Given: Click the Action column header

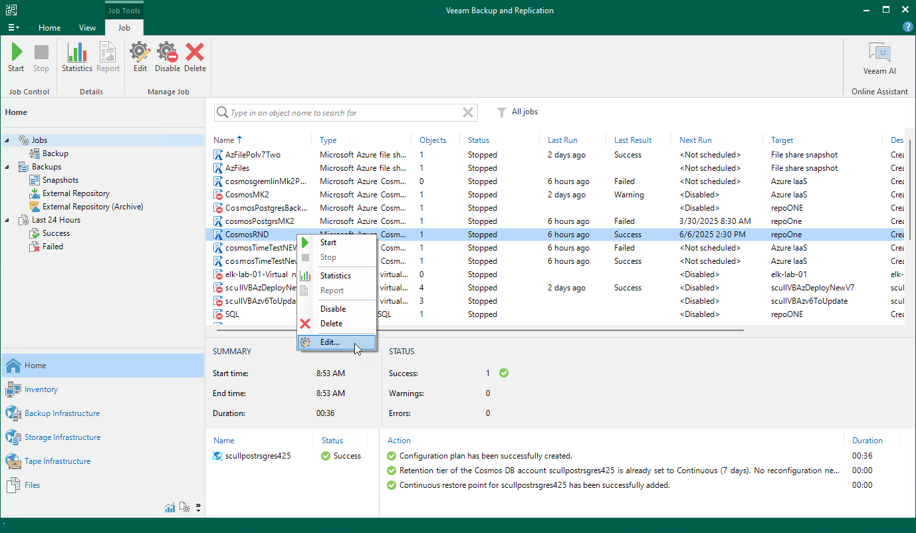Looking at the screenshot, I should point(400,441).
